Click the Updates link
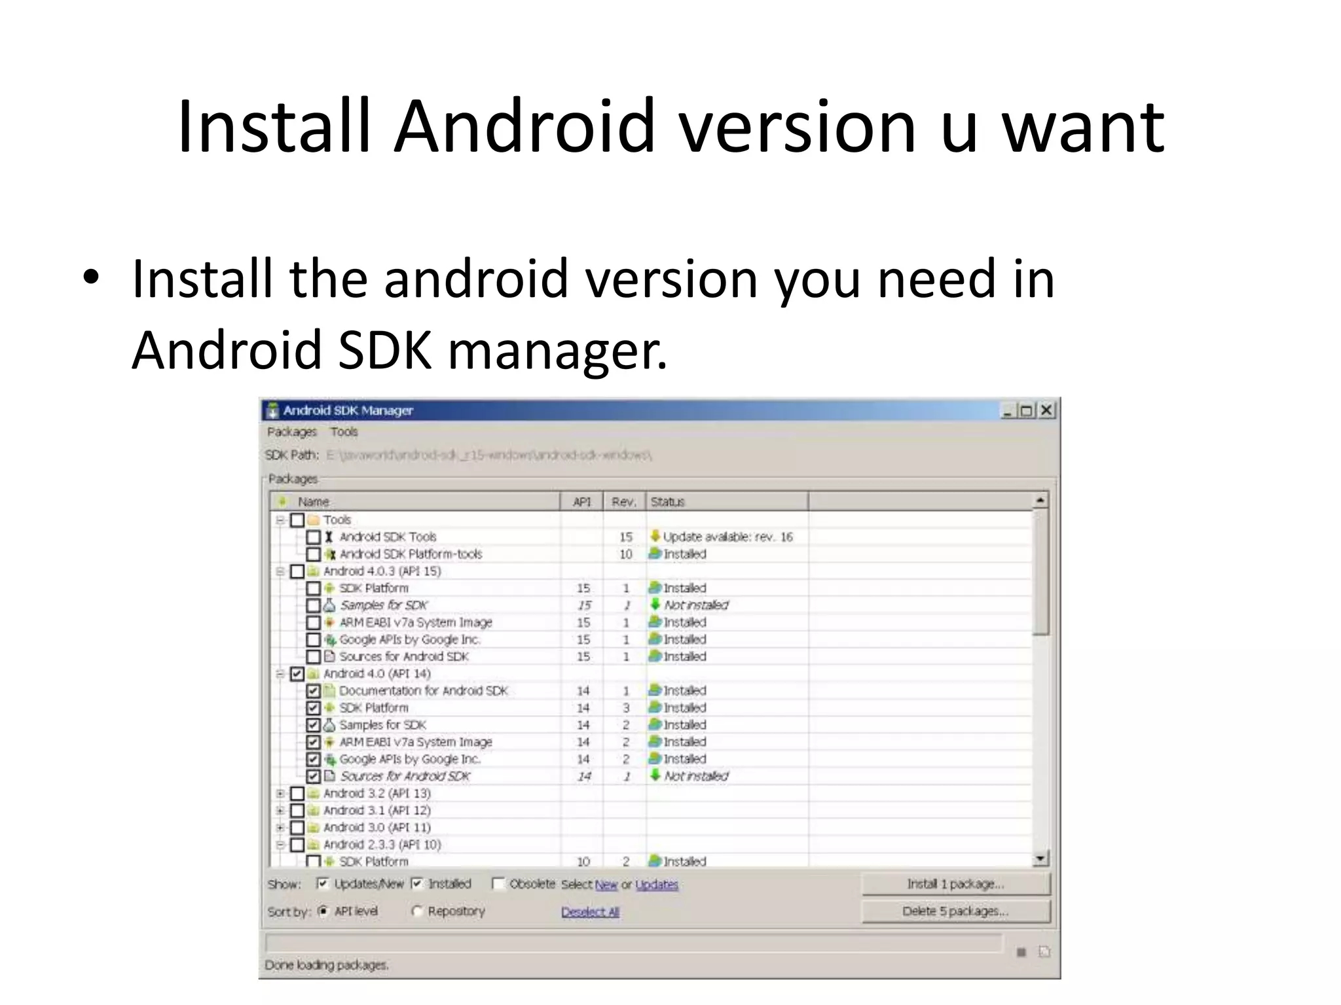This screenshot has height=1005, width=1341. coord(657,885)
